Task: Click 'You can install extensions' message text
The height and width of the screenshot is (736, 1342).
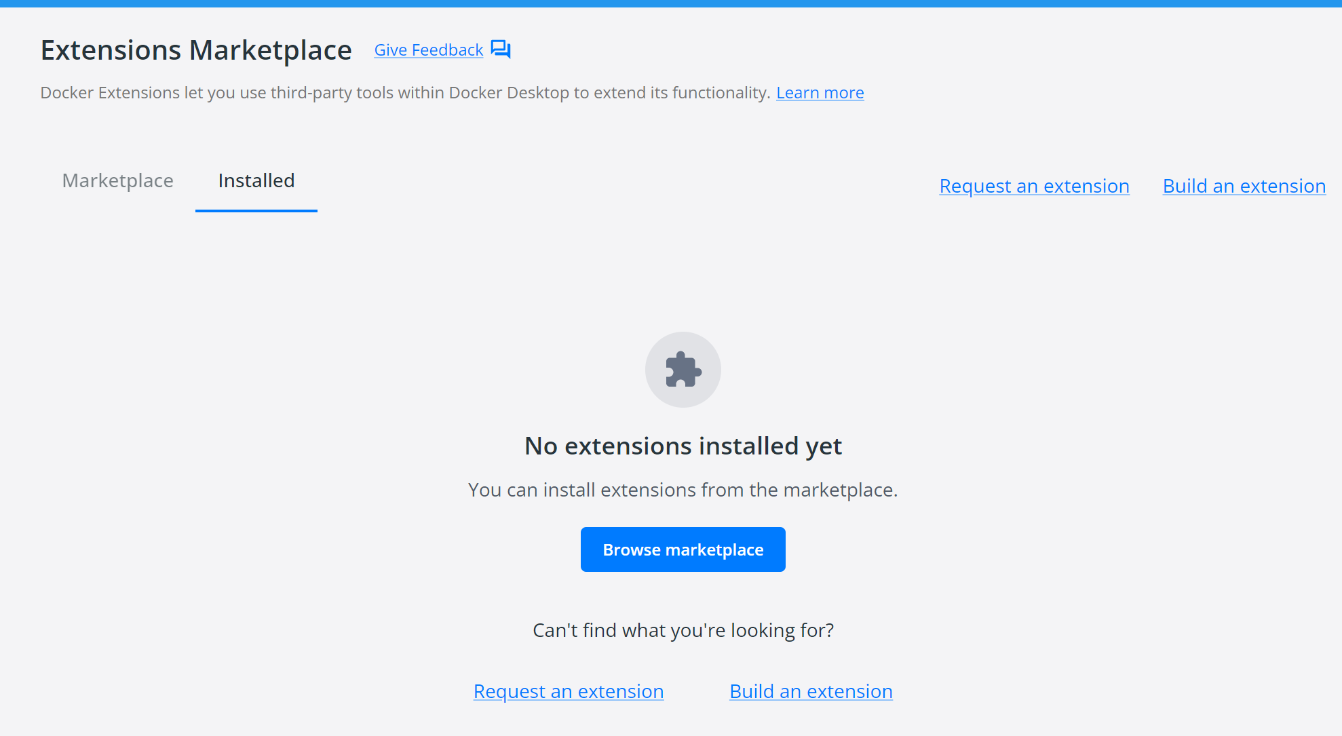Action: click(x=683, y=490)
